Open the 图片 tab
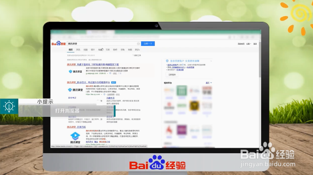313x175 pixels. click(93, 50)
